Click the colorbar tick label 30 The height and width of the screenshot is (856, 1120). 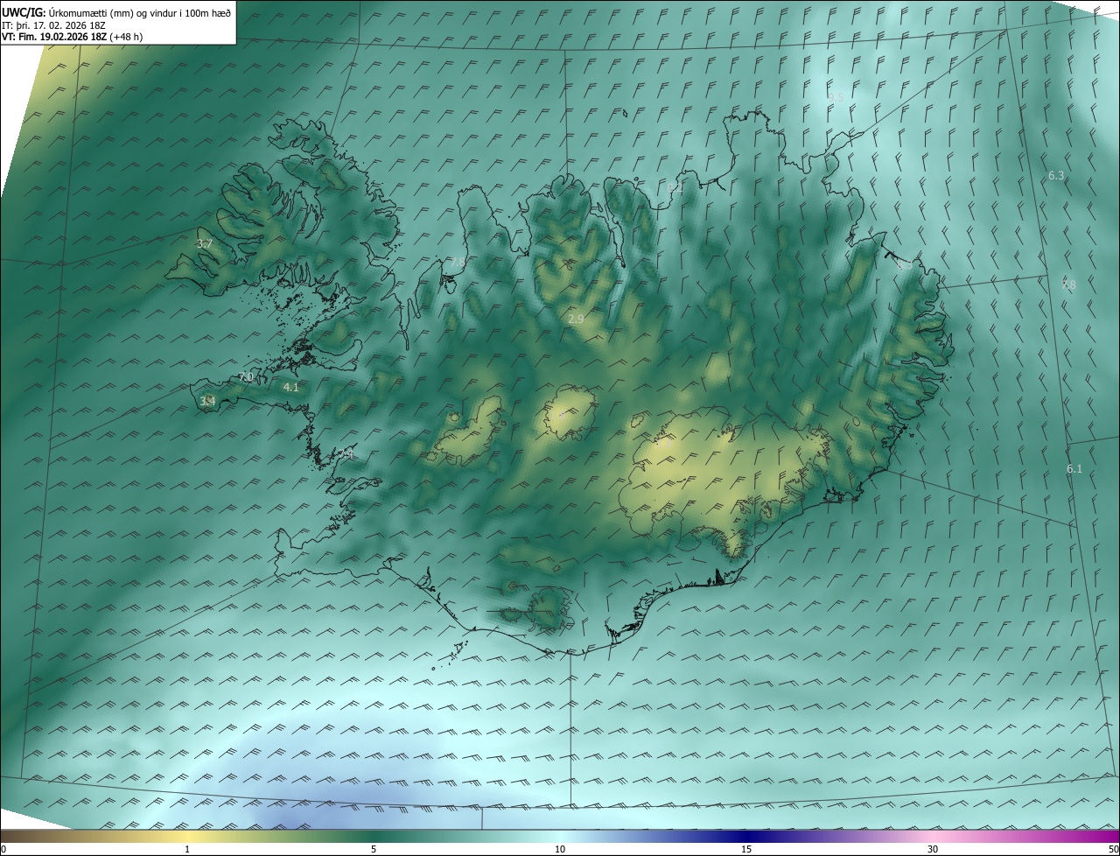tap(933, 849)
